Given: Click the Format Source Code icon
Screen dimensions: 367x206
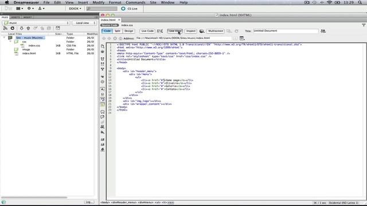Looking at the screenshot, I should pos(103,150).
